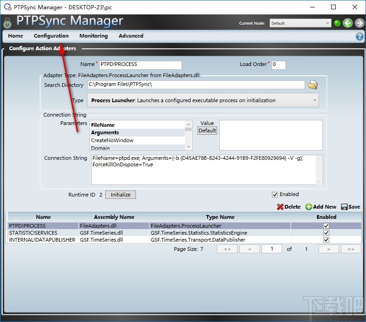Click the Value text box
Image resolution: width=366 pixels, height=322 pixels.
pos(271,135)
